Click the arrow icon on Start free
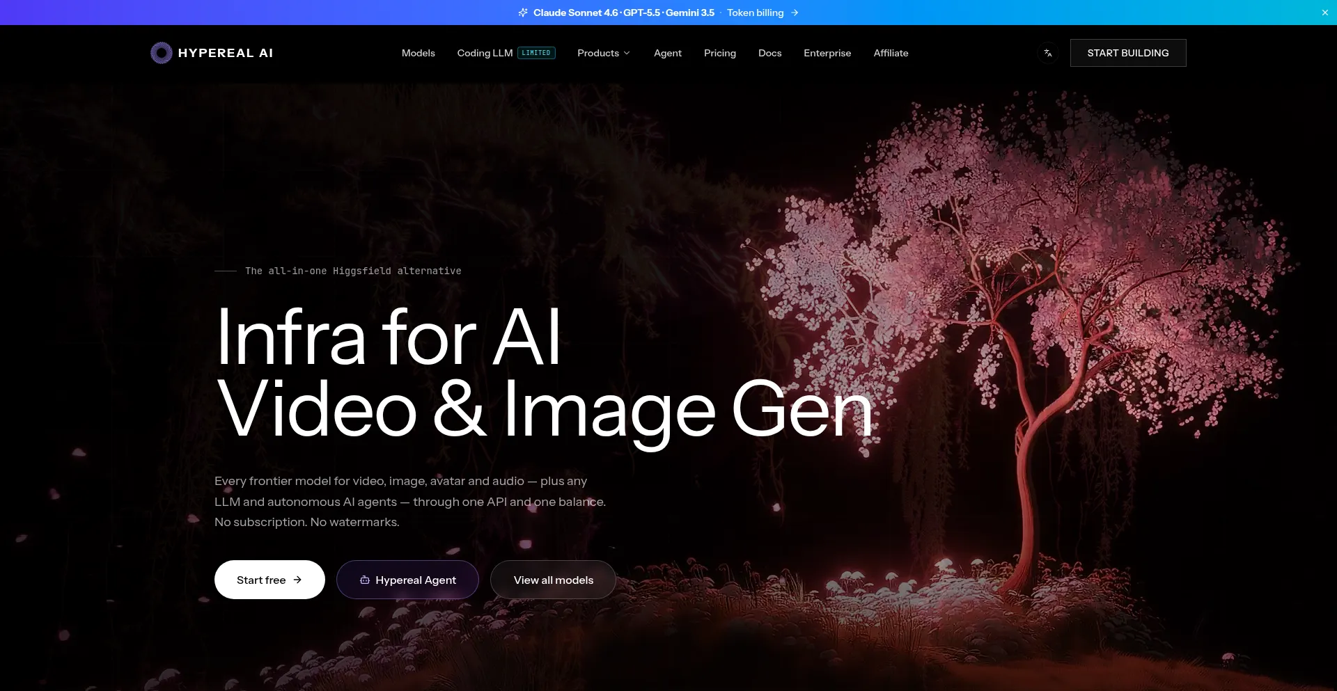Image resolution: width=1337 pixels, height=691 pixels. [297, 580]
